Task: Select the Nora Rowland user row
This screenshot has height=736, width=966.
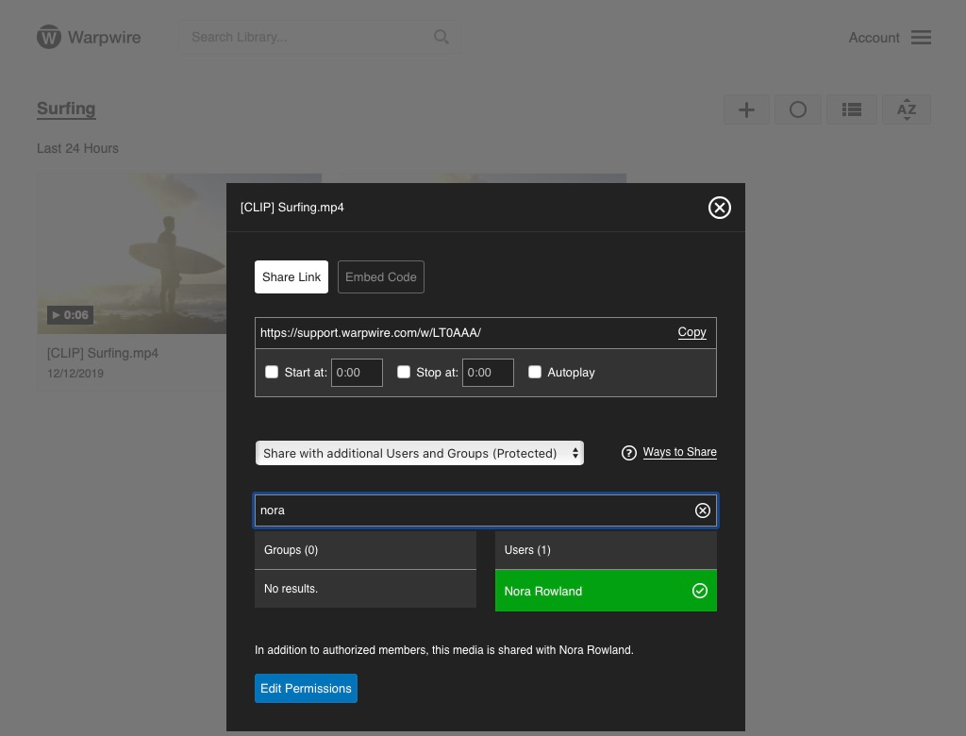Action: pos(606,591)
